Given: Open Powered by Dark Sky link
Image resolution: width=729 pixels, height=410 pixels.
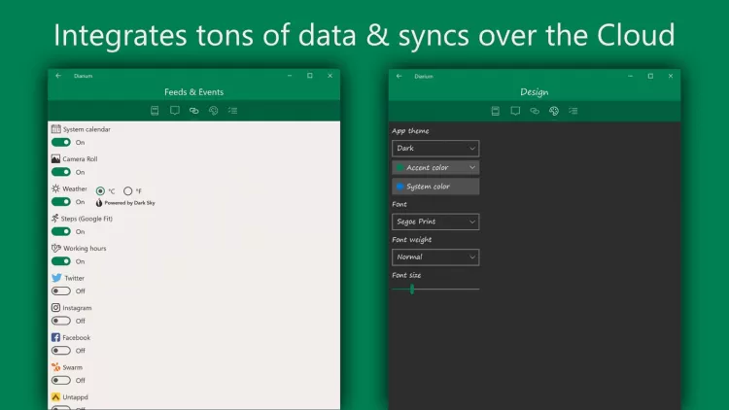Looking at the screenshot, I should (x=125, y=203).
